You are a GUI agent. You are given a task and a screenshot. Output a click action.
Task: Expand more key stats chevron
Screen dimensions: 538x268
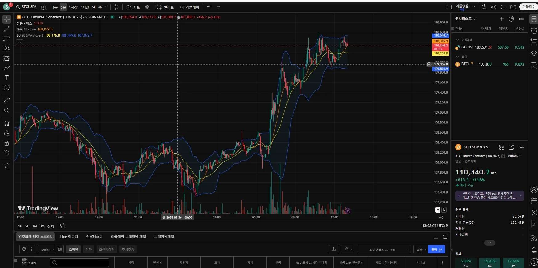[489, 243]
